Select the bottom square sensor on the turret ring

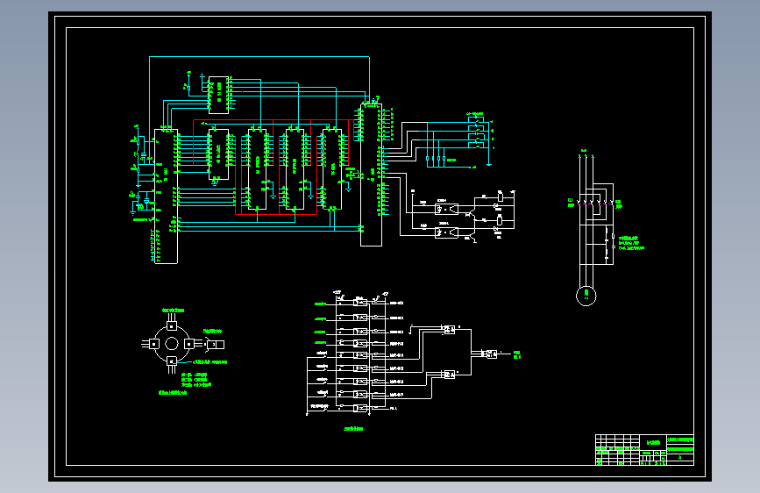tap(172, 361)
